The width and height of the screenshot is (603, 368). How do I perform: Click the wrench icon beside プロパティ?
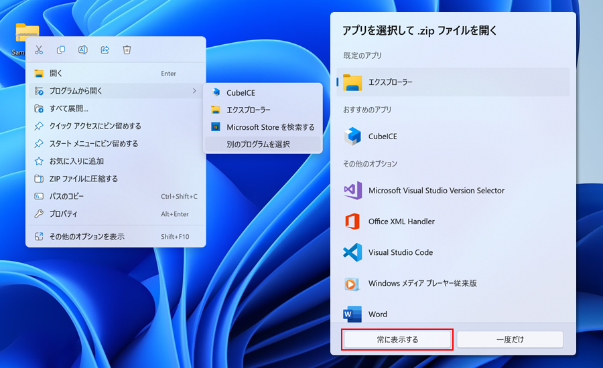point(39,214)
